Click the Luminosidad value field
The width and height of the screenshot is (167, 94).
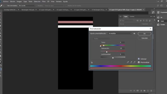point(122,54)
